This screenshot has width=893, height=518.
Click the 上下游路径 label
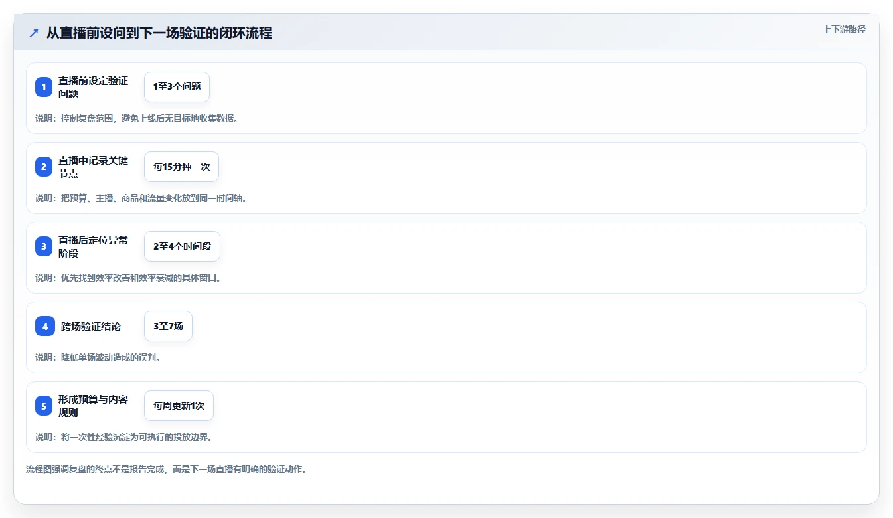coord(844,29)
